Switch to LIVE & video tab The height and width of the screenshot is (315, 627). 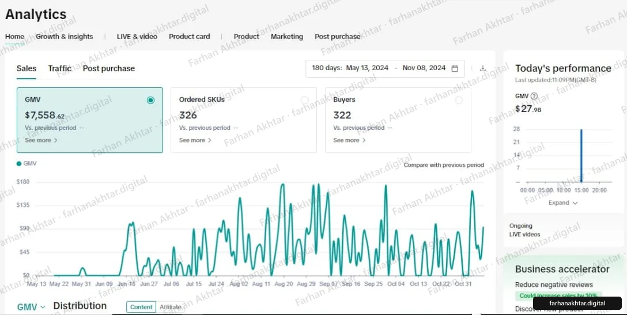coord(137,37)
